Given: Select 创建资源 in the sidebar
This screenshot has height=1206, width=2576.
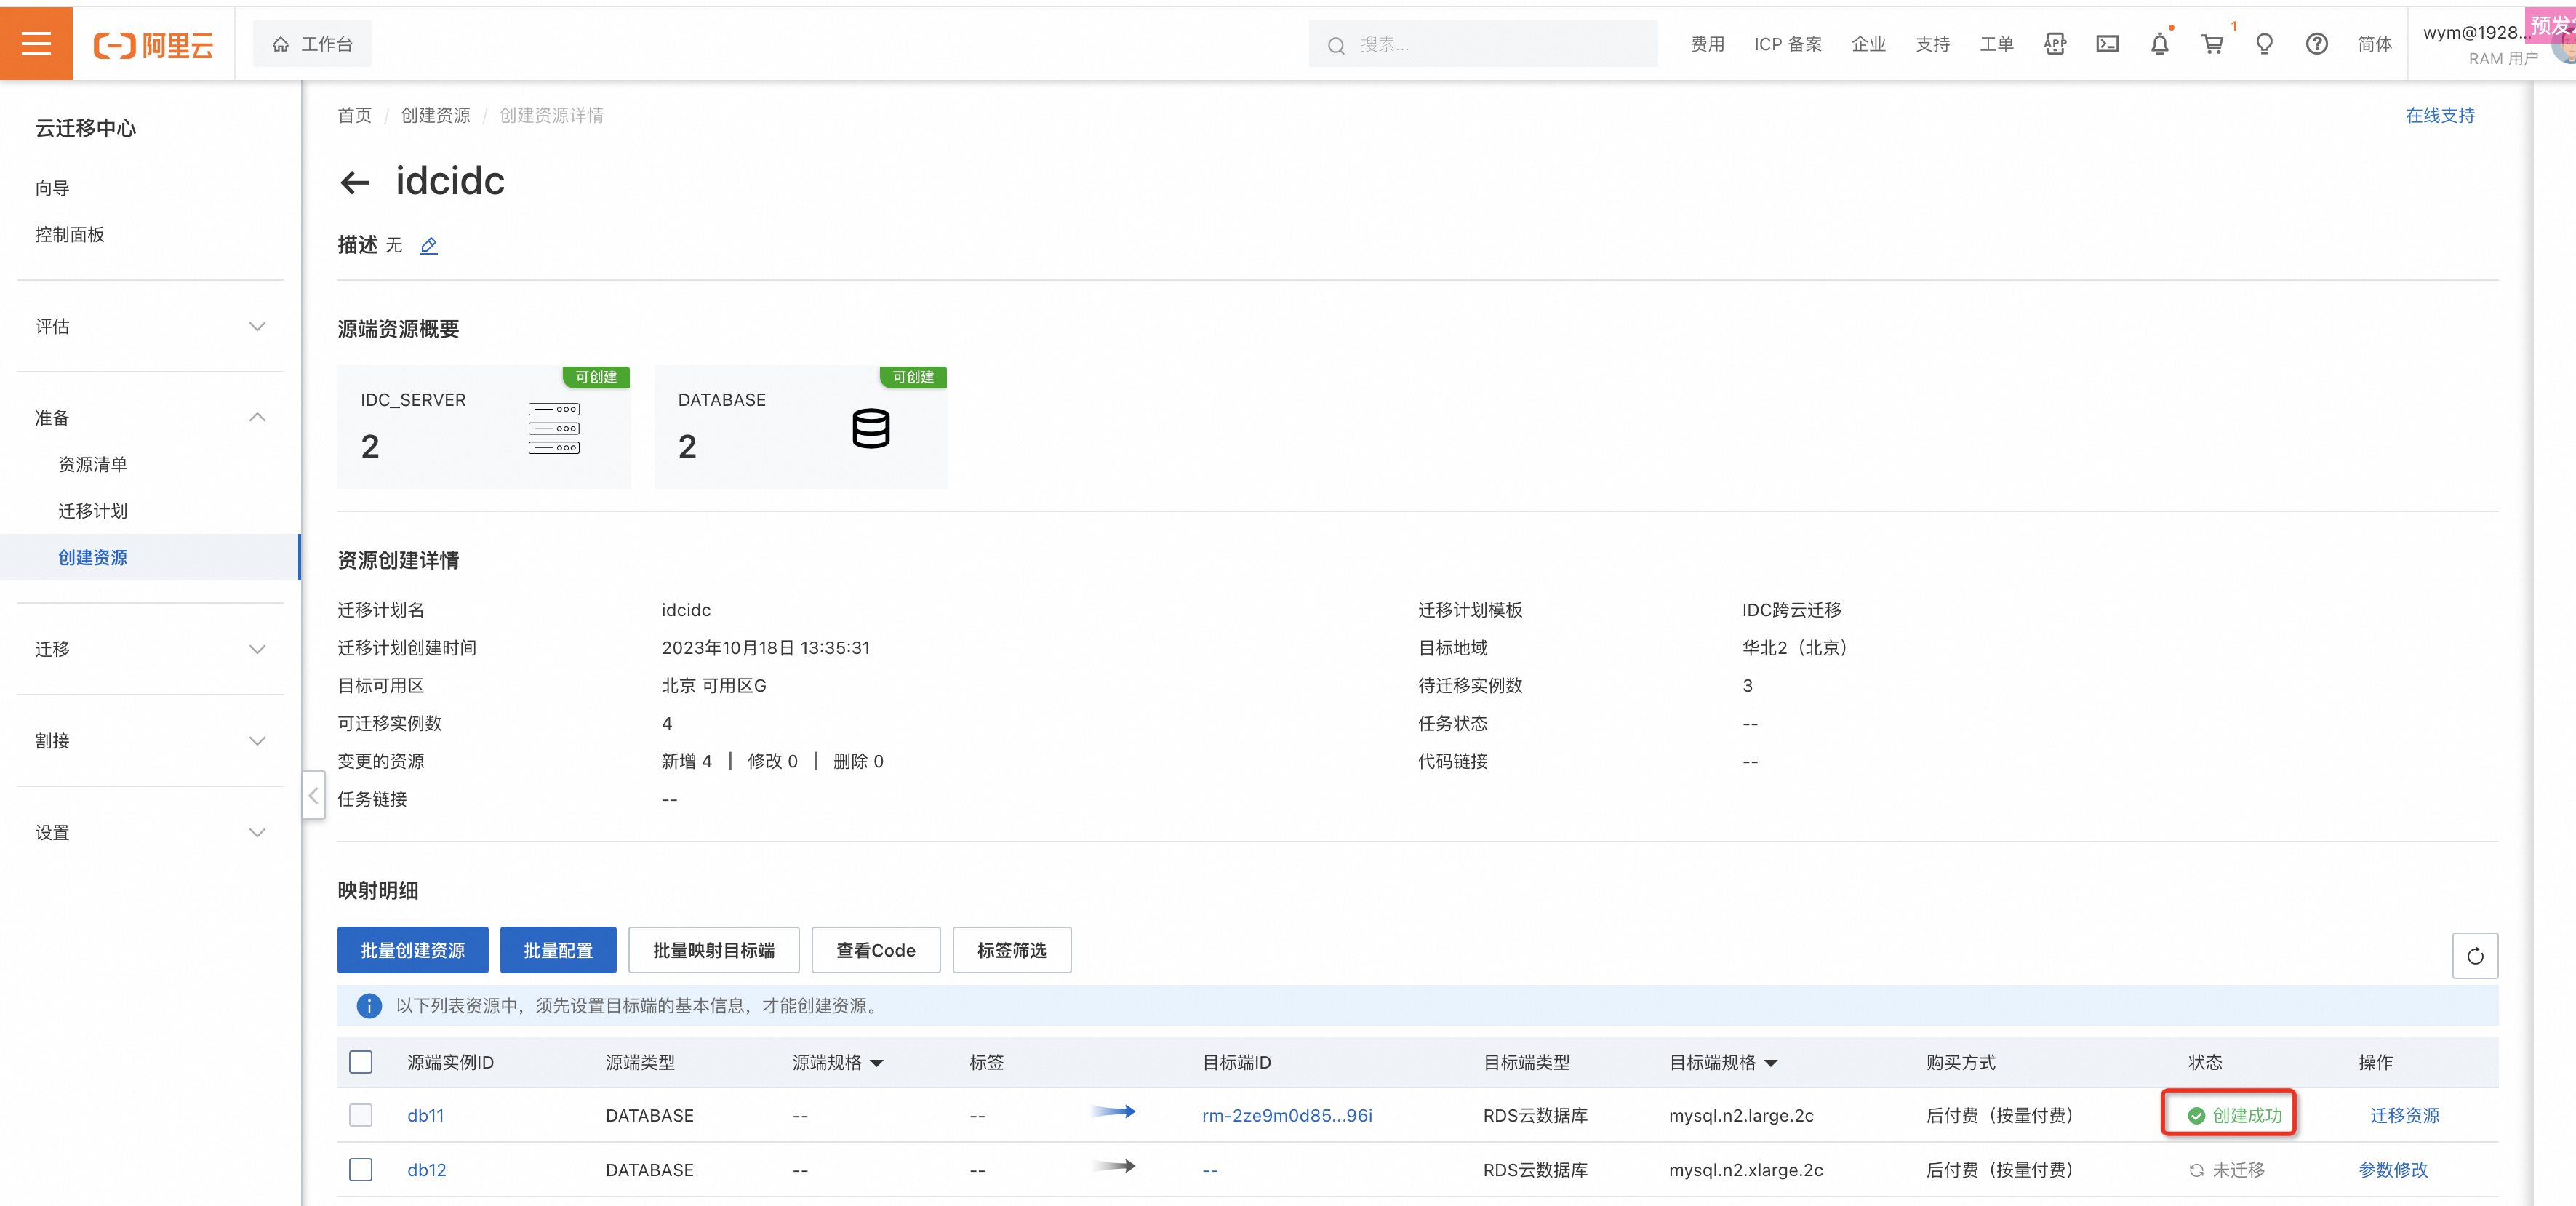Looking at the screenshot, I should pyautogui.click(x=93, y=557).
